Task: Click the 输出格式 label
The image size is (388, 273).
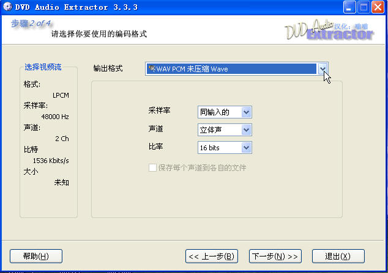Action: pos(108,68)
